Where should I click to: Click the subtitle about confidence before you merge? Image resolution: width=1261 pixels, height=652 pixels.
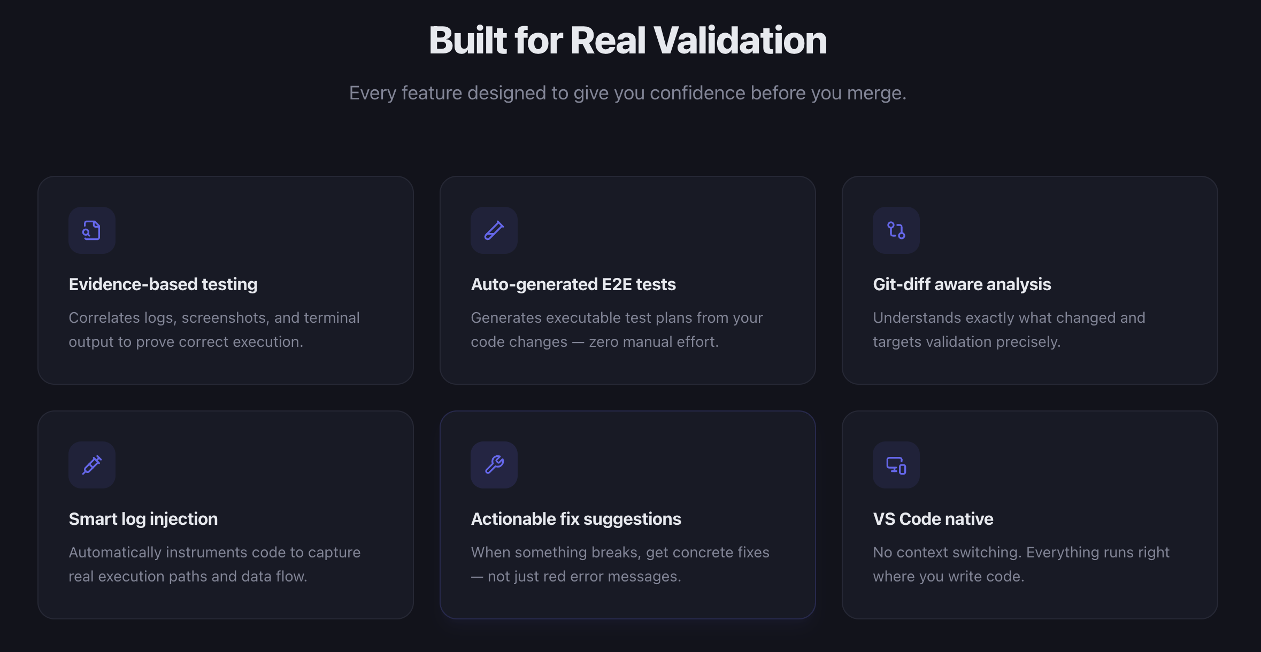click(x=628, y=93)
